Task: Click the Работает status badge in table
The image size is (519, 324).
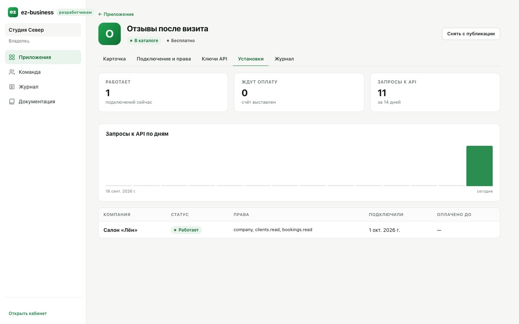Action: pyautogui.click(x=186, y=230)
